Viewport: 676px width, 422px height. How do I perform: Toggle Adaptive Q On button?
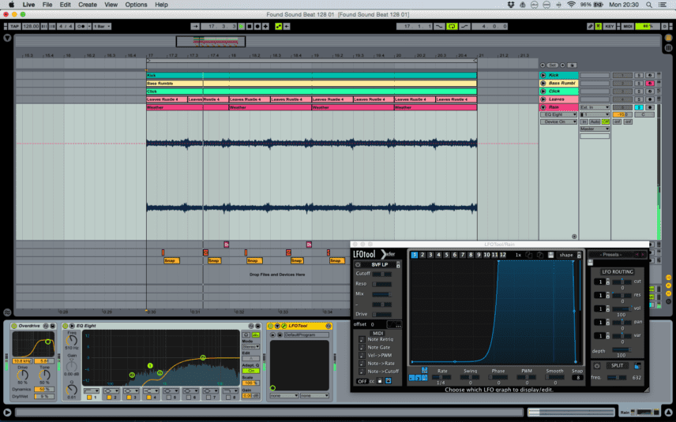(251, 371)
